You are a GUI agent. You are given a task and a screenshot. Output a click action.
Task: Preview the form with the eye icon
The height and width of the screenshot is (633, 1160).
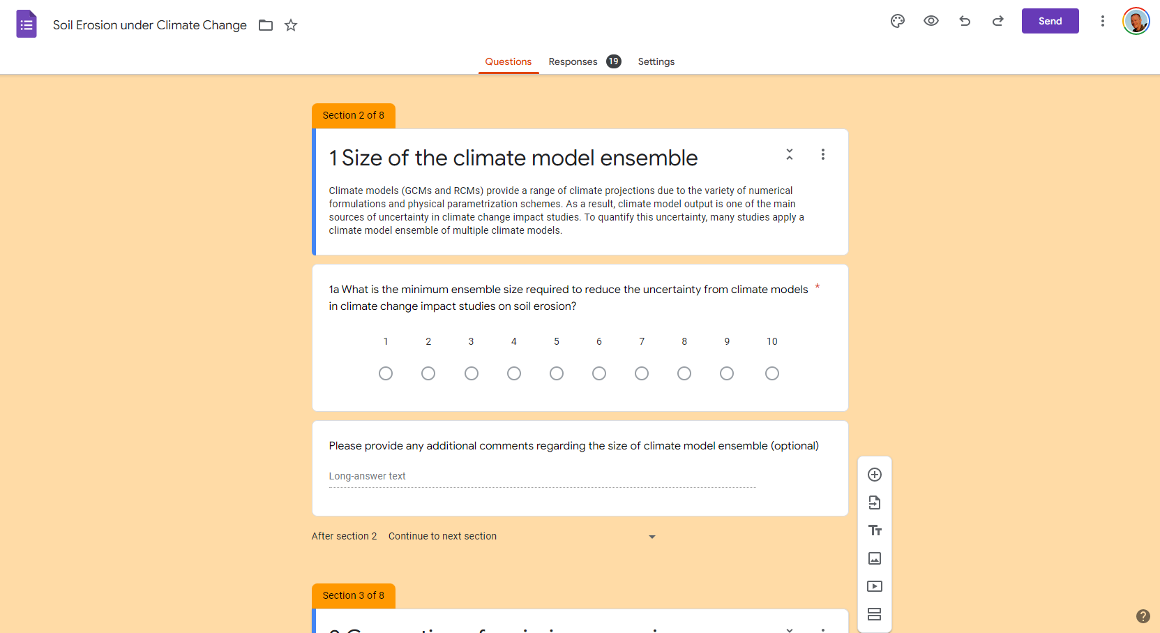pyautogui.click(x=931, y=21)
